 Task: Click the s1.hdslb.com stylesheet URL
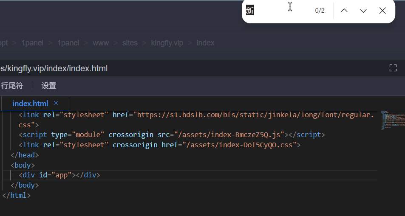pyautogui.click(x=254, y=115)
